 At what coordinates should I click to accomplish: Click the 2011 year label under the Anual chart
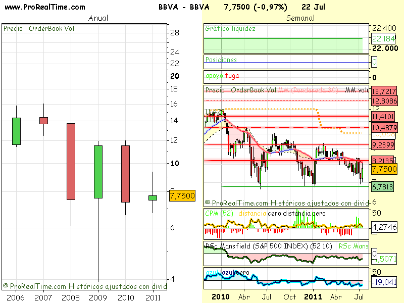tap(153, 297)
